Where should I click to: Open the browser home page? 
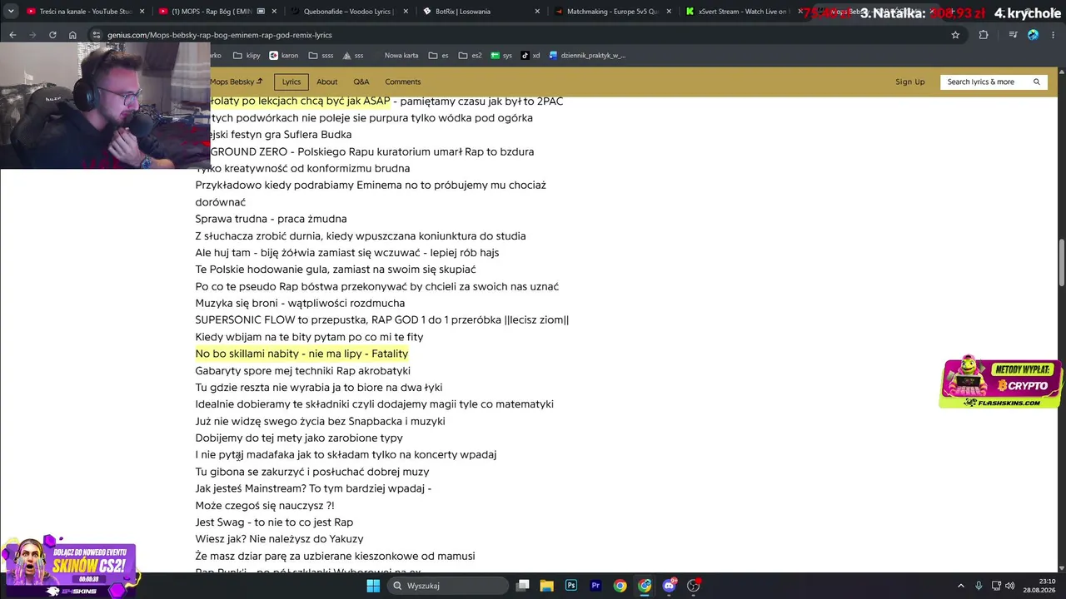click(72, 35)
